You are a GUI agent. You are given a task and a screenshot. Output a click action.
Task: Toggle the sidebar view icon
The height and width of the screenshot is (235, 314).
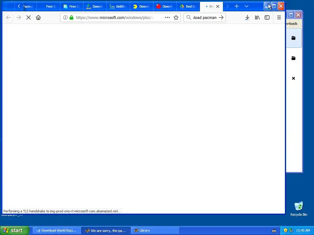(267, 17)
